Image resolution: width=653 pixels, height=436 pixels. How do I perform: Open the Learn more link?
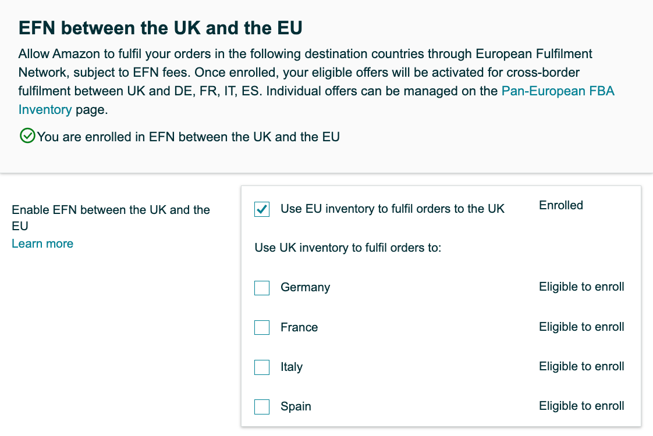point(42,244)
